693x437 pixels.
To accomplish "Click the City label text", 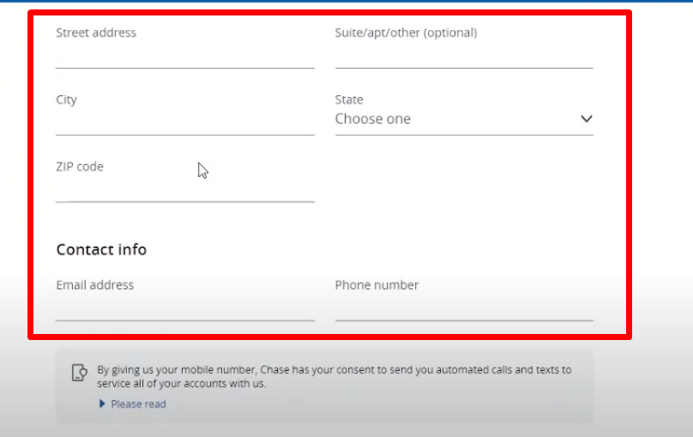I will (x=66, y=100).
